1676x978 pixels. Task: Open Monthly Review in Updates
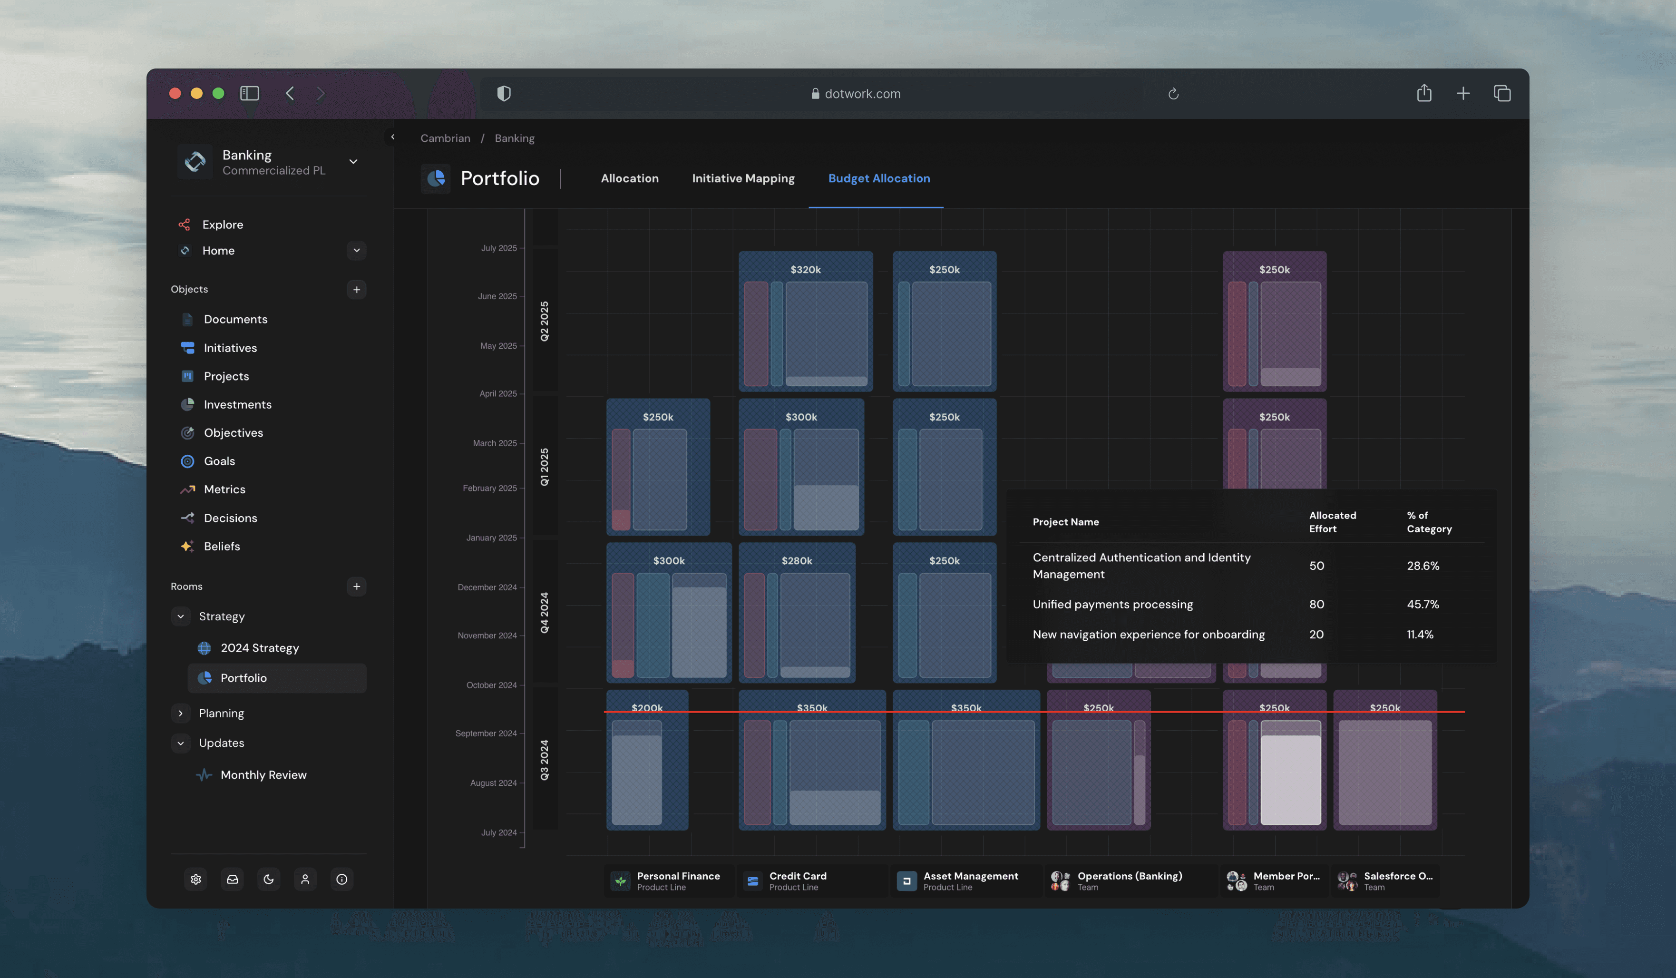pos(263,775)
